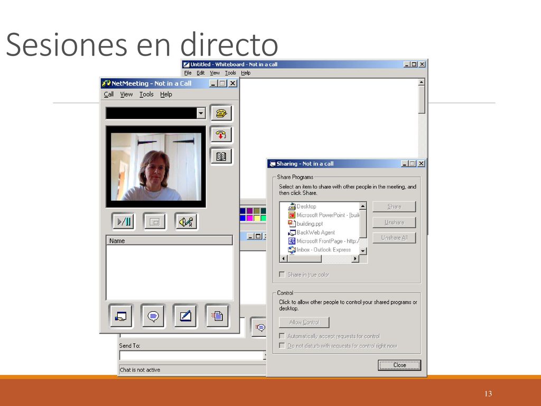Open the Call menu in NetMeeting
The image size is (541, 406).
click(109, 94)
